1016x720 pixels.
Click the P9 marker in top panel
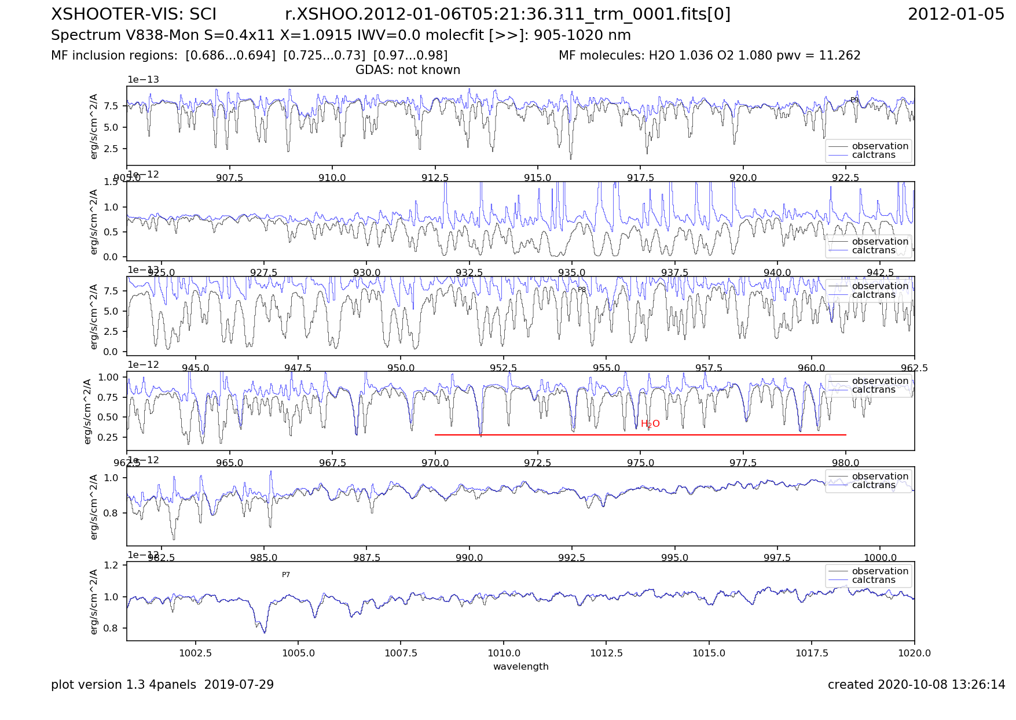[x=854, y=100]
